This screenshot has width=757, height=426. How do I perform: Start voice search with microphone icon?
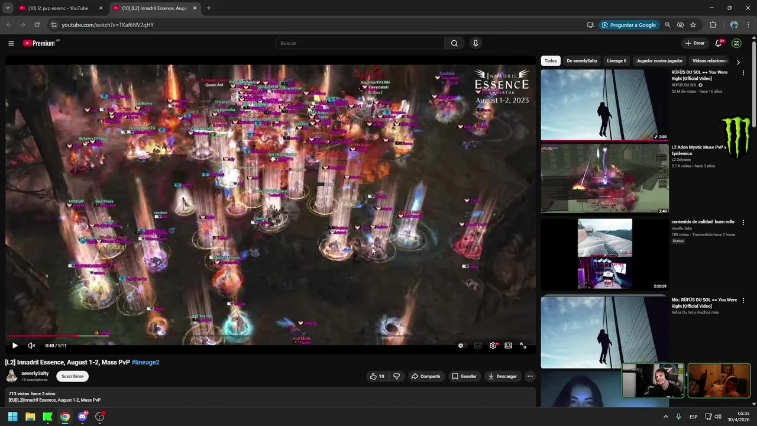[x=475, y=43]
